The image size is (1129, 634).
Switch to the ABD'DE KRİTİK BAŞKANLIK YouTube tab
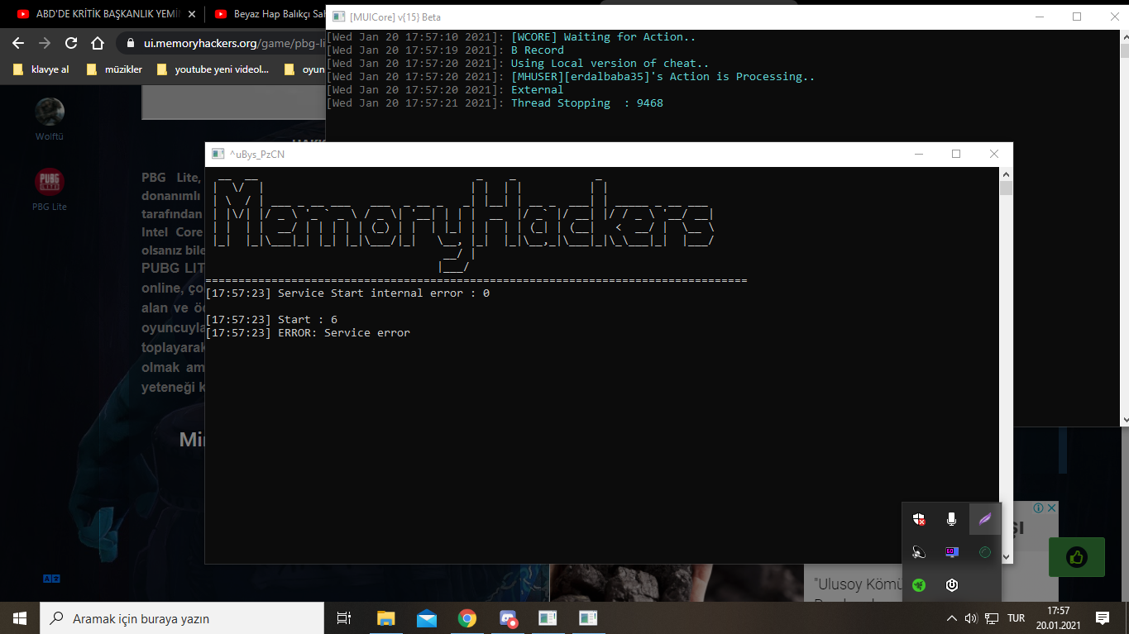coord(106,14)
